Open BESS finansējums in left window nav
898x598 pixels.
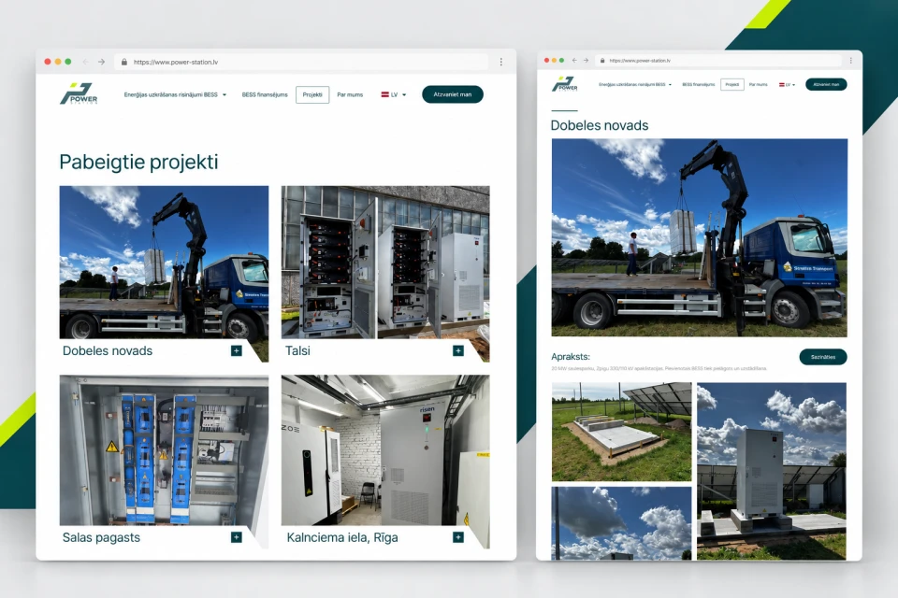pos(265,94)
